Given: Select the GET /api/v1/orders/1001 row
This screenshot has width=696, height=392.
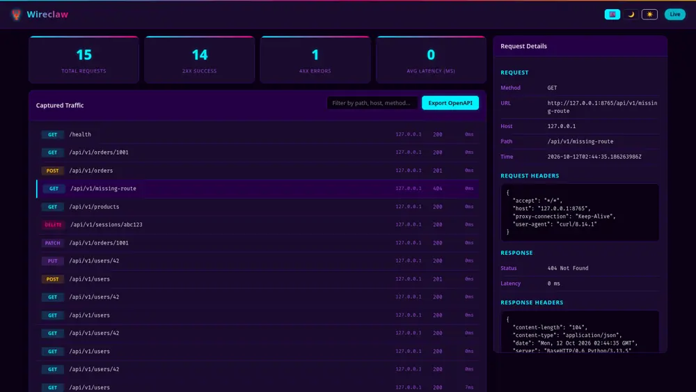Looking at the screenshot, I should (258, 152).
